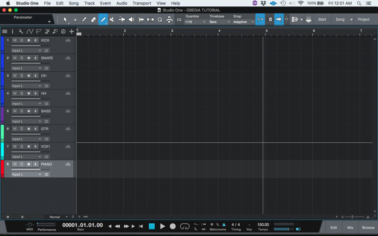
Task: Open the Song menu
Action: (74, 3)
